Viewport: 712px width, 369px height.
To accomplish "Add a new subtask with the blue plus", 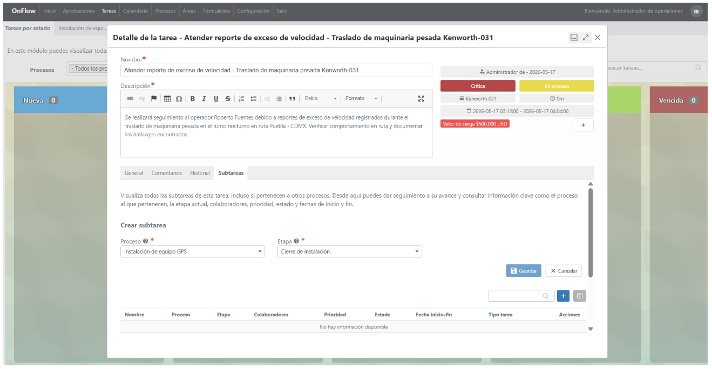I will [x=563, y=296].
